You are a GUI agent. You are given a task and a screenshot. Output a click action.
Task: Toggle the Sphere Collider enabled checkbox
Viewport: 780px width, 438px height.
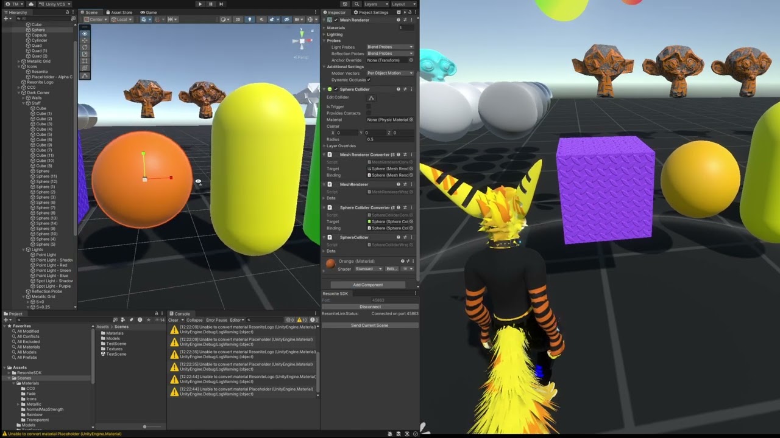click(x=335, y=89)
